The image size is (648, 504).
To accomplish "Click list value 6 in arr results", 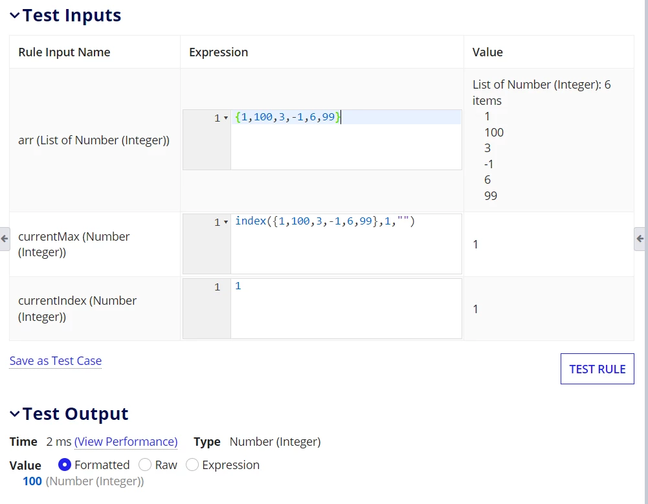I will tap(487, 180).
